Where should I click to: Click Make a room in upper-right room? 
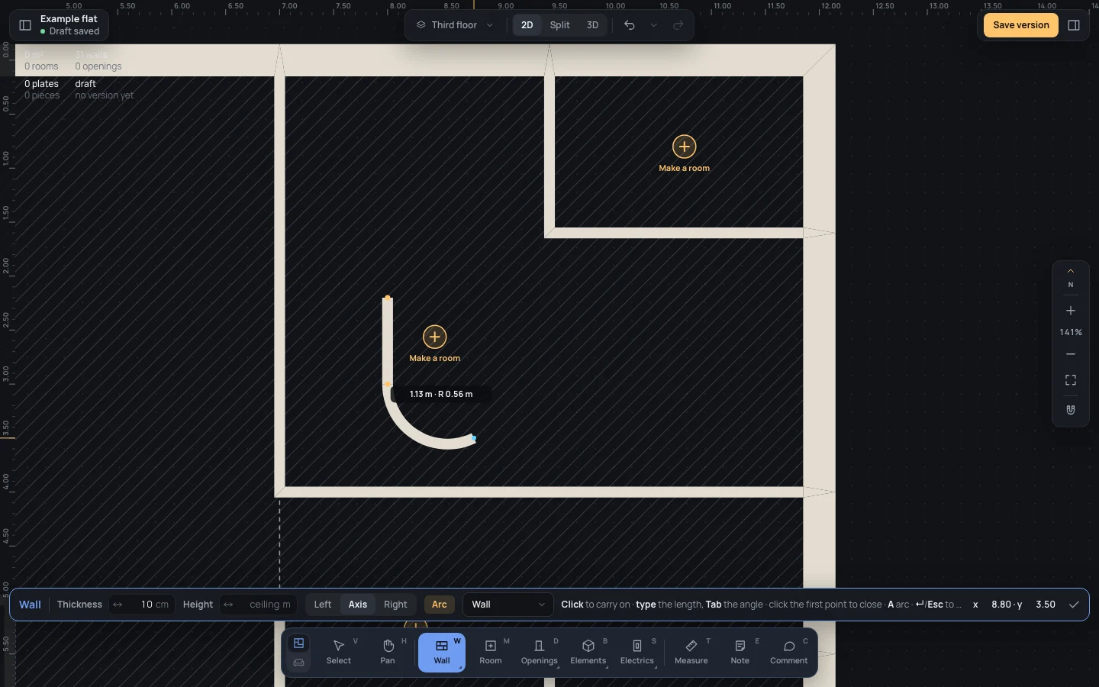[x=685, y=153]
